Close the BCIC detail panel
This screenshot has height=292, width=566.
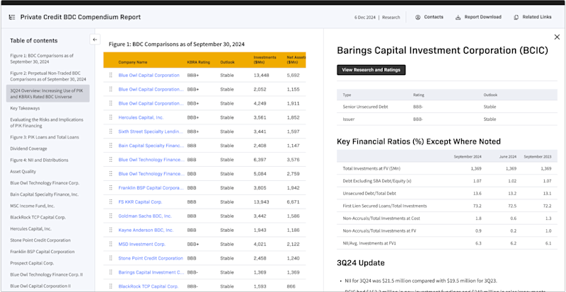point(557,37)
